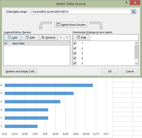This screenshot has width=142, height=138.
Task: Toggle the checkbox for category 3
Action: [x=75, y=53]
